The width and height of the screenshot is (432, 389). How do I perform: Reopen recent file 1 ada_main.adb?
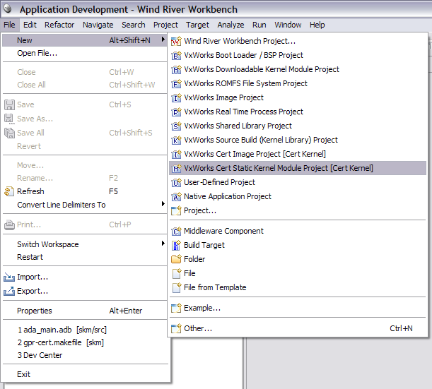coord(62,330)
